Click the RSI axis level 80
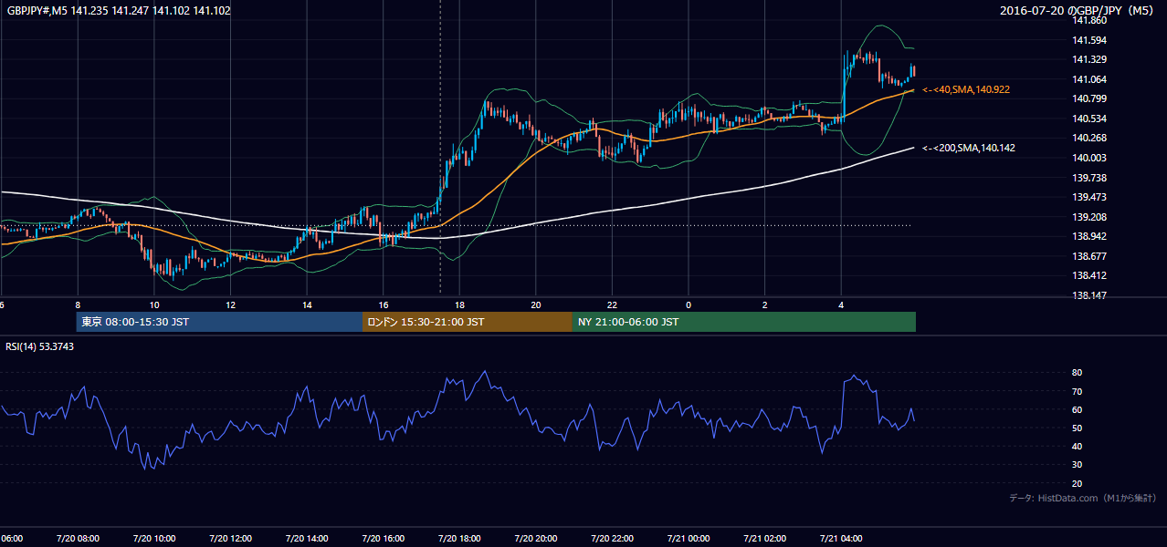Image resolution: width=1167 pixels, height=547 pixels. 1077,373
